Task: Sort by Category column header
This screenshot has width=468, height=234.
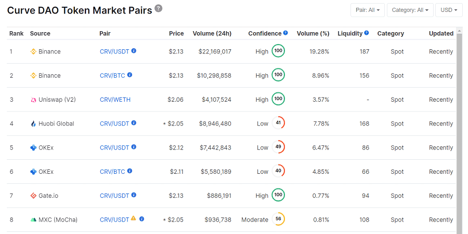Action: click(x=391, y=33)
